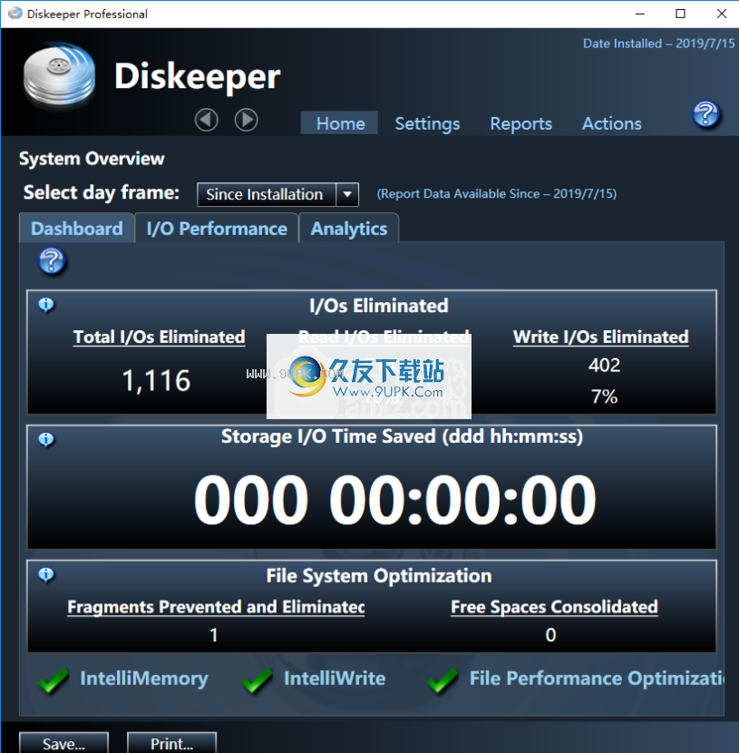Open the Reports menu
Image resolution: width=739 pixels, height=753 pixels.
(520, 123)
